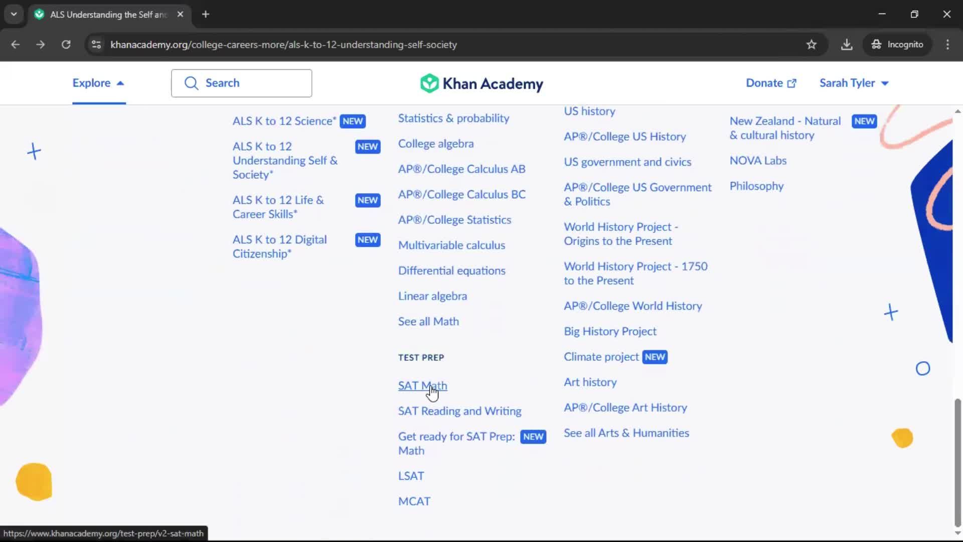Open AP®/College Calculus BC
The image size is (963, 542).
click(x=461, y=195)
